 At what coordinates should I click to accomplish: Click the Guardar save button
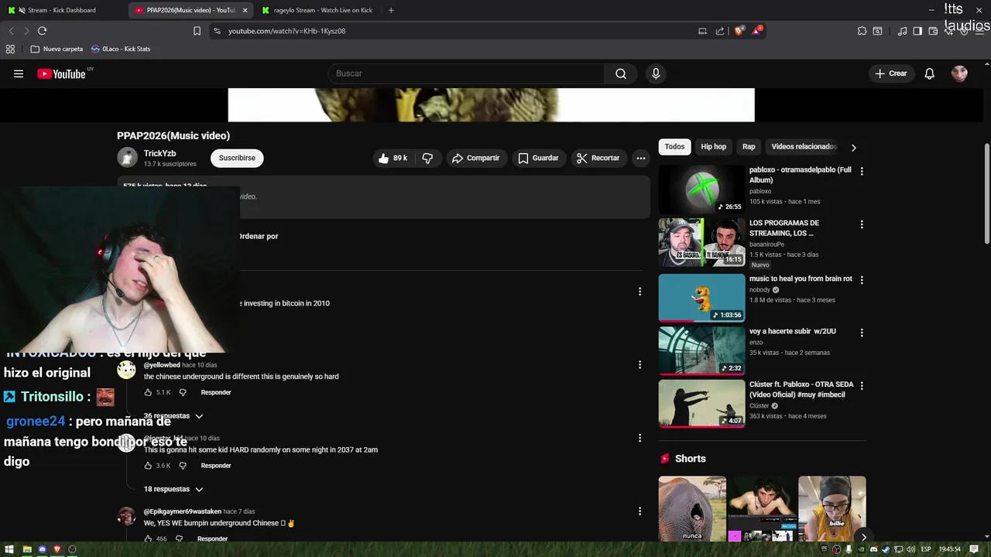point(538,158)
